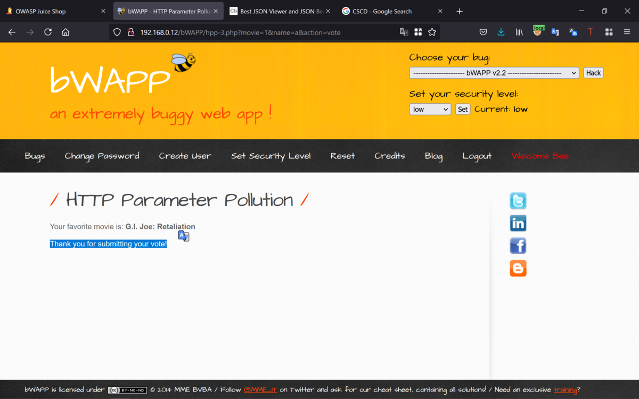This screenshot has width=639, height=399.
Task: Open LinkedIn social icon
Action: tap(518, 223)
